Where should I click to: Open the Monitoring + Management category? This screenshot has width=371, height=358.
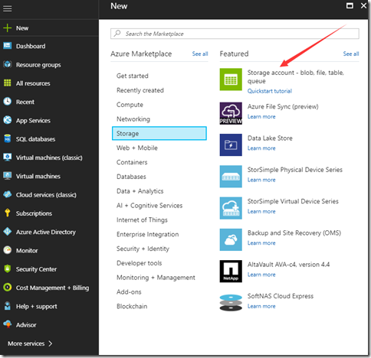click(x=156, y=278)
